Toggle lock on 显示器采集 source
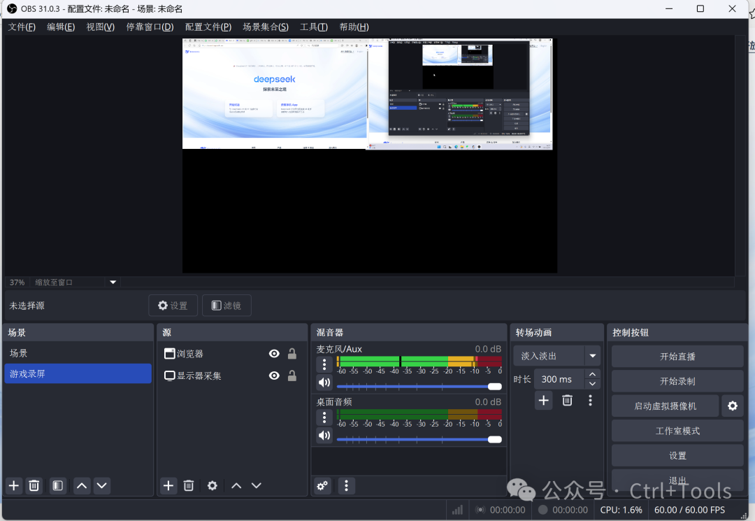This screenshot has width=755, height=521. pyautogui.click(x=292, y=376)
